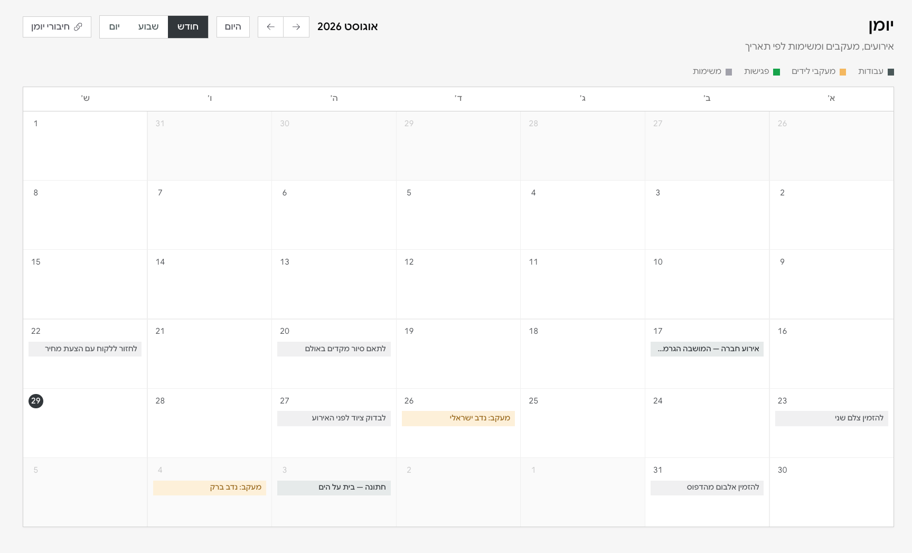Select the day cell for August 12
Image resolution: width=912 pixels, height=553 pixels.
pos(458,284)
